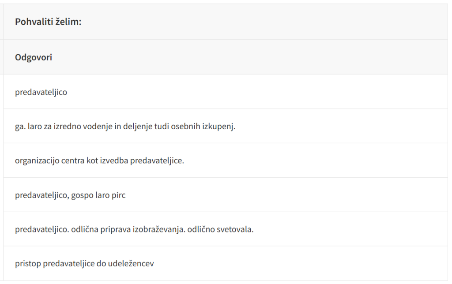The width and height of the screenshot is (452, 284).
Task: Select the "organizacijo centra kot izvedba predavateljice" row
Action: (99, 161)
